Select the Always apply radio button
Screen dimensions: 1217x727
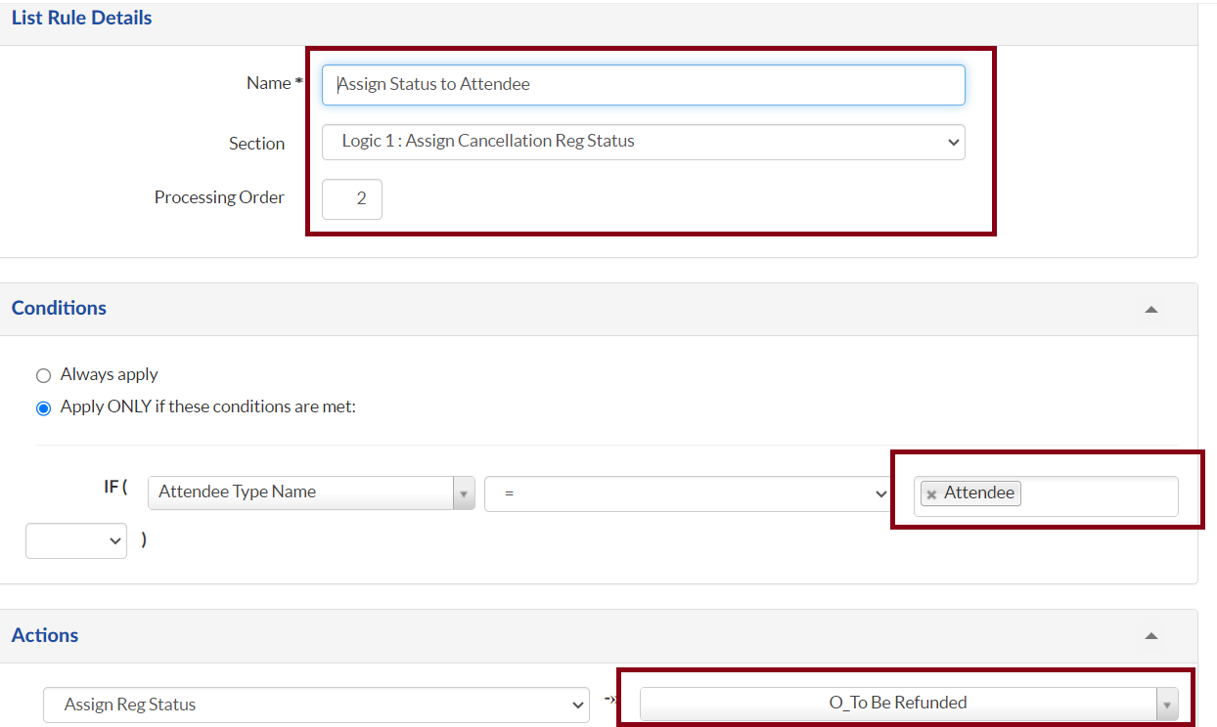43,375
